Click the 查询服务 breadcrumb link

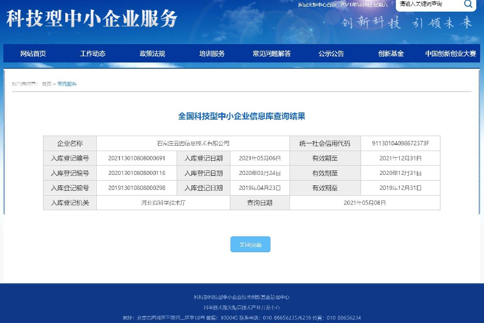click(67, 84)
